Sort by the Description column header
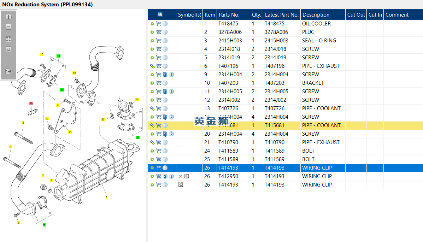423x242 pixels. click(x=323, y=15)
